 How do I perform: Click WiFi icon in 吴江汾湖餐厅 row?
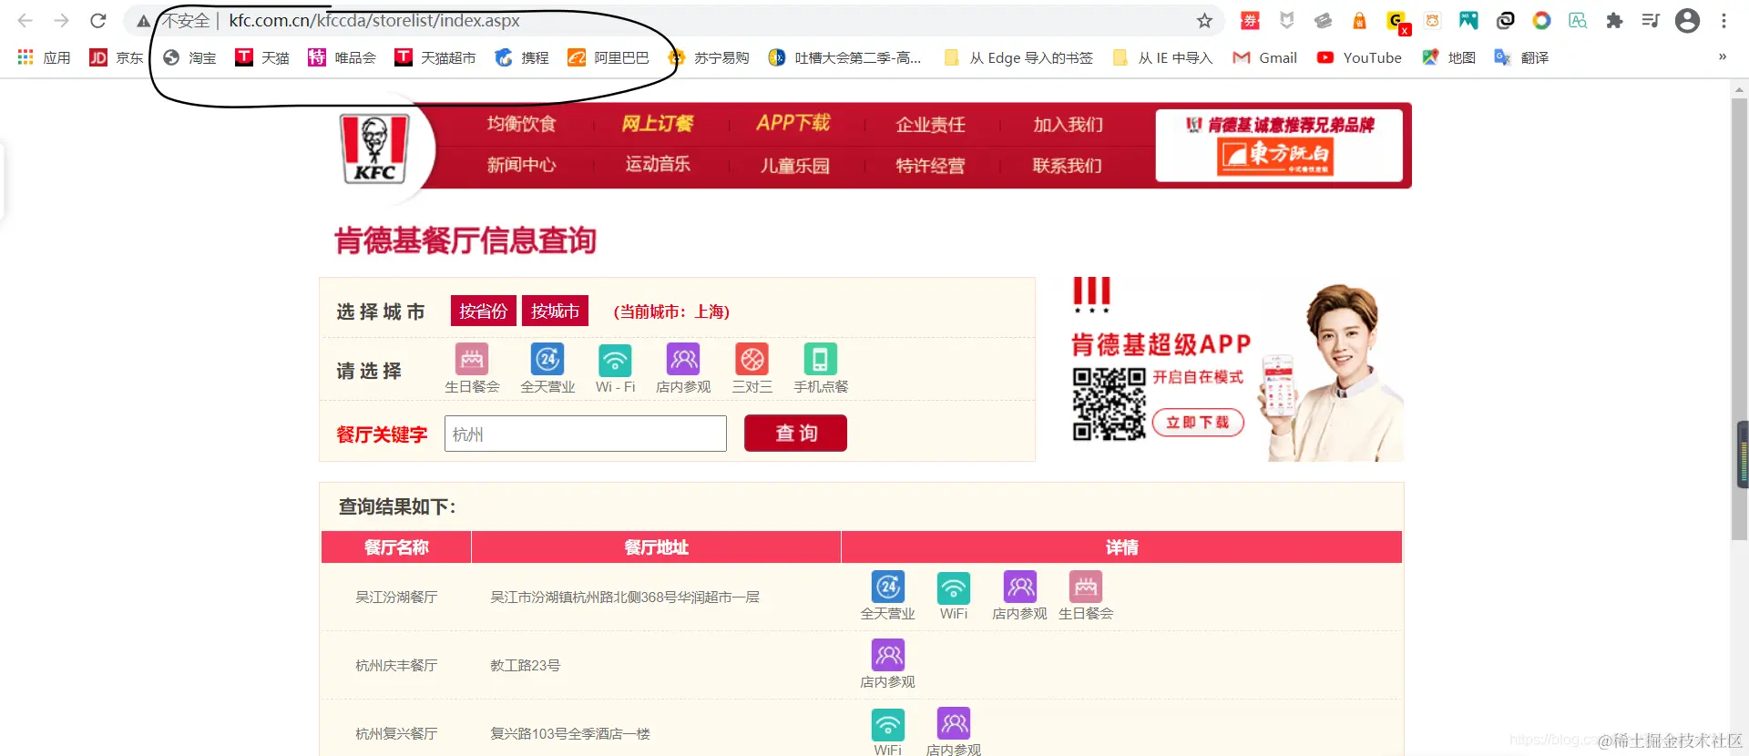(x=954, y=587)
